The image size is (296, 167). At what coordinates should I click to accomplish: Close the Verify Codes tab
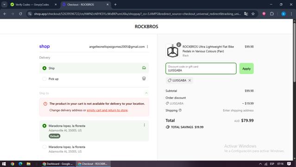coord(56,5)
